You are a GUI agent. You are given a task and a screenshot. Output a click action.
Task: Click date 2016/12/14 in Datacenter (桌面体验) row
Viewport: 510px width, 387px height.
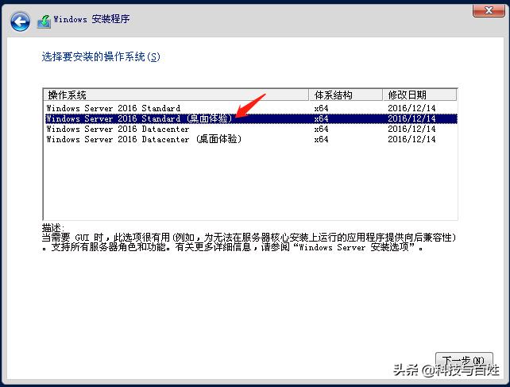pos(411,139)
